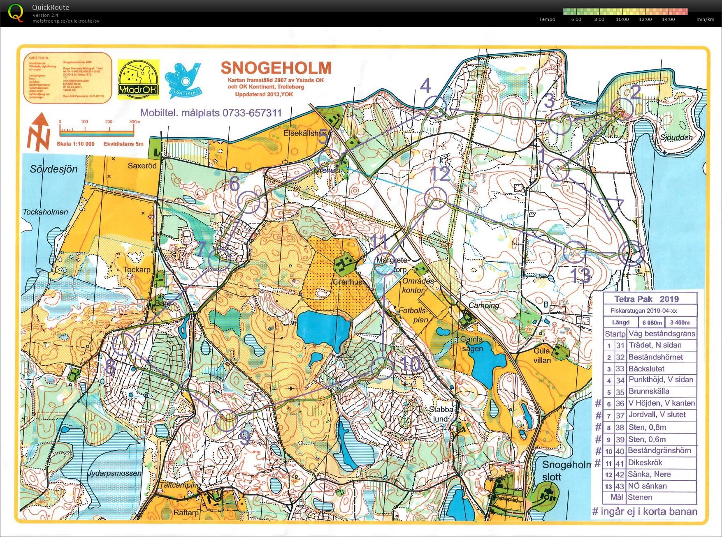Select the purple start triangle on the map

tap(611, 208)
